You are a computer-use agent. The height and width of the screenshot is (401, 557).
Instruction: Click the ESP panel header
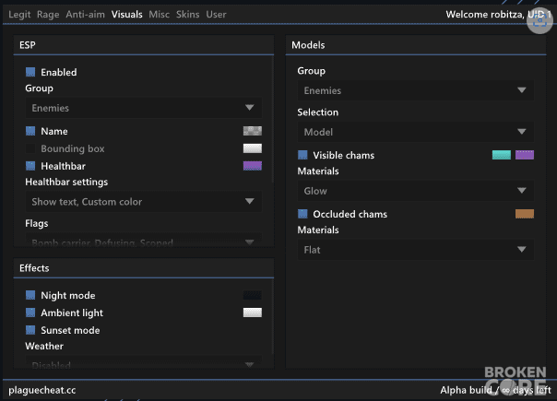(x=144, y=45)
